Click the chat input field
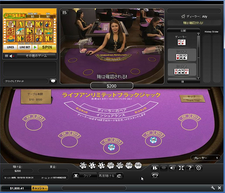Viewport: 225px width, 193px height. pos(26,81)
